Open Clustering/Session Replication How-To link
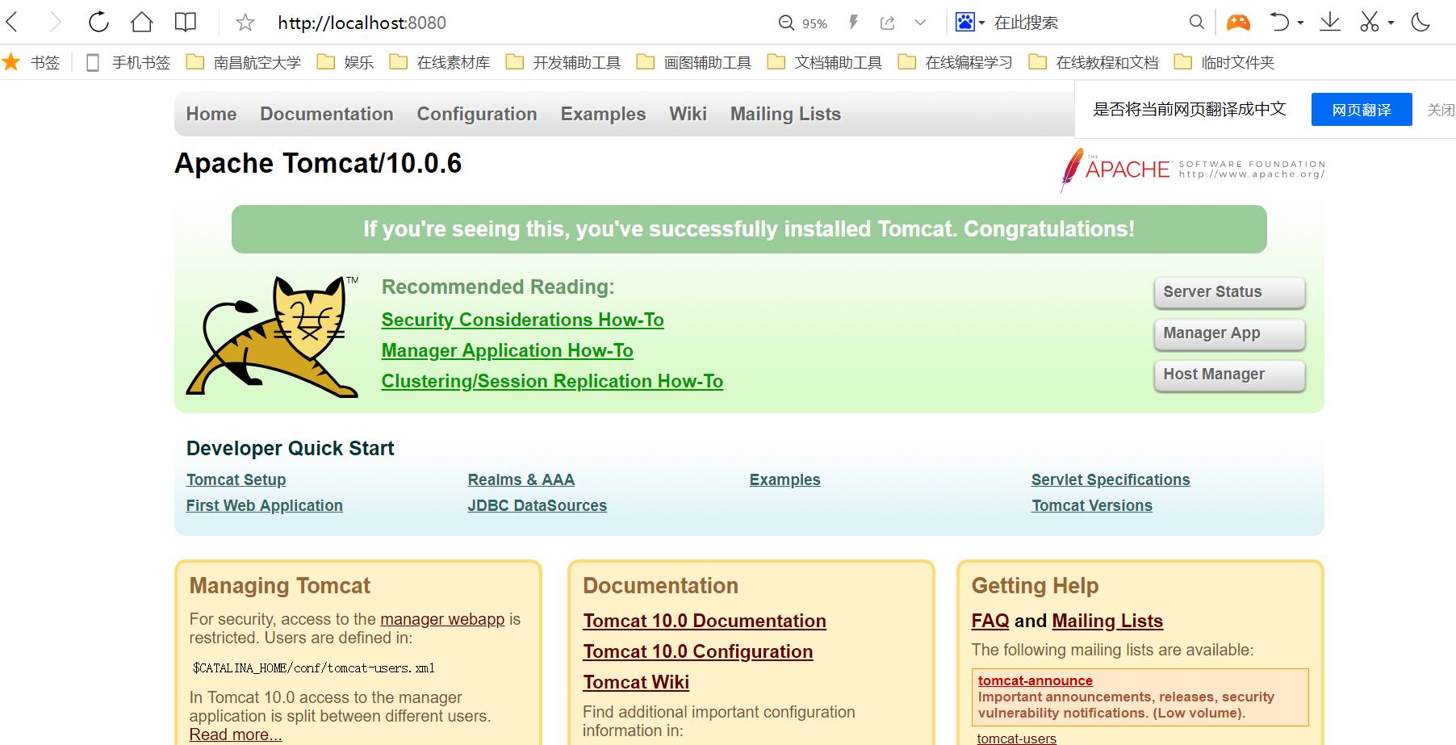This screenshot has width=1456, height=745. point(553,381)
